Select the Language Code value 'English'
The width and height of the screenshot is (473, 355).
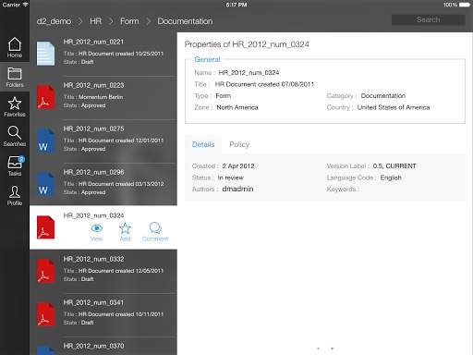(391, 177)
